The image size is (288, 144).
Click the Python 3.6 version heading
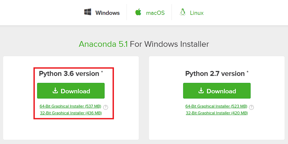coord(69,74)
